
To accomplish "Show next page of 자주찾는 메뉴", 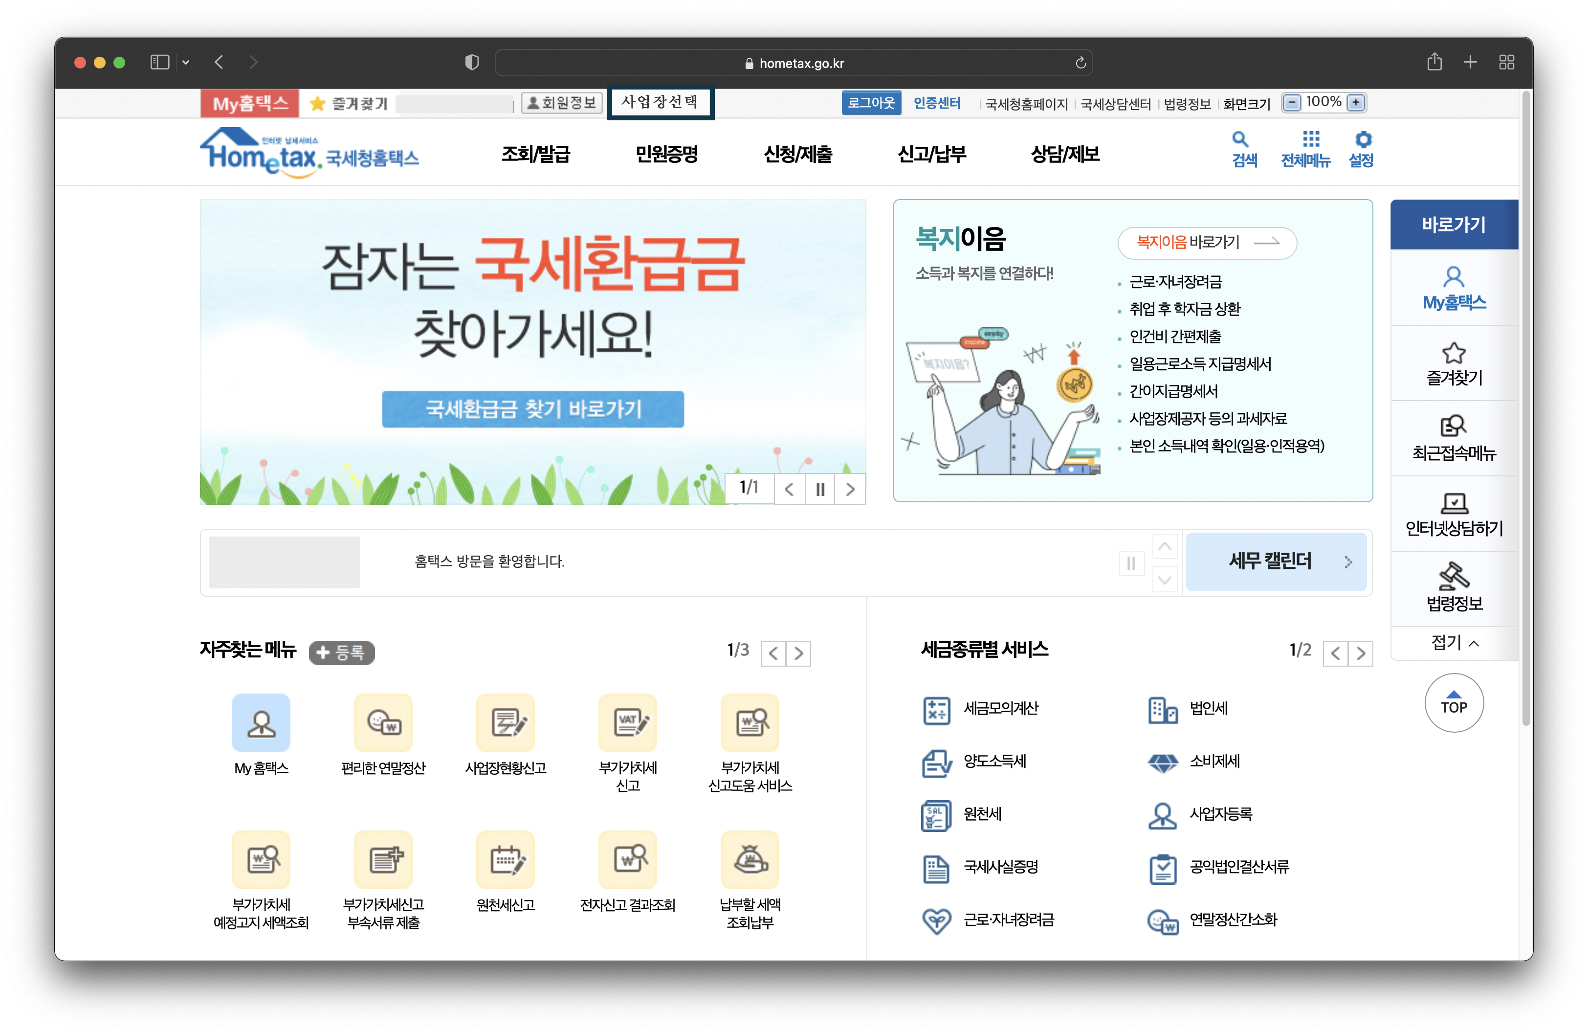I will [x=799, y=653].
